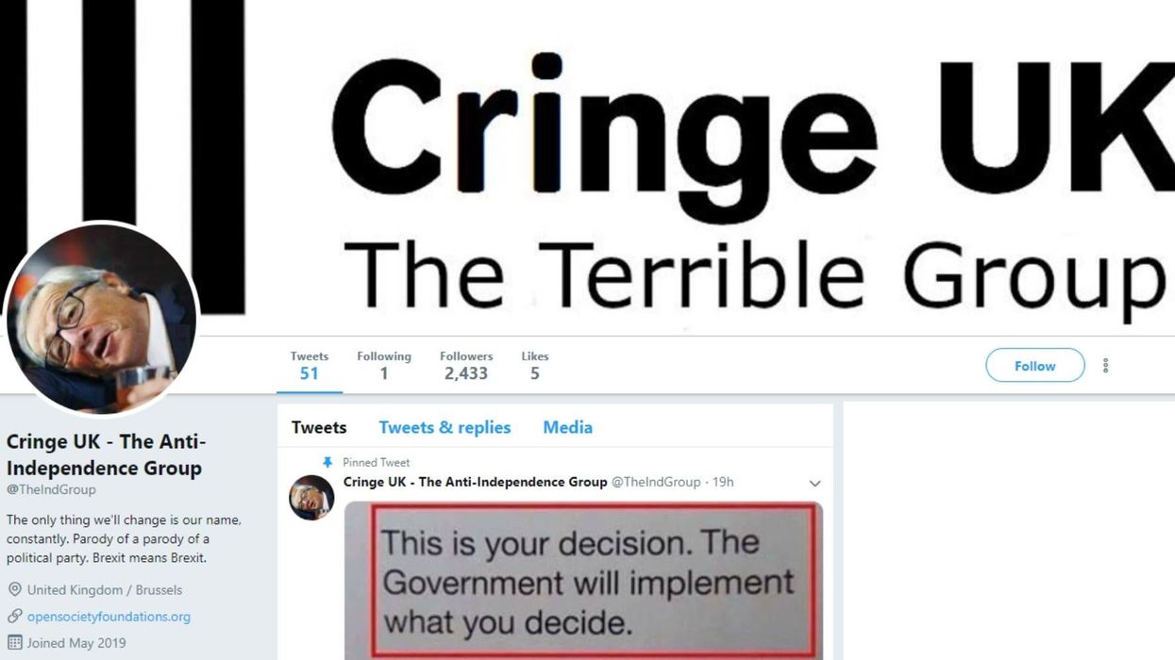Click the small avatar in pinned tweet
Image resolution: width=1175 pixels, height=660 pixels.
pos(311,498)
